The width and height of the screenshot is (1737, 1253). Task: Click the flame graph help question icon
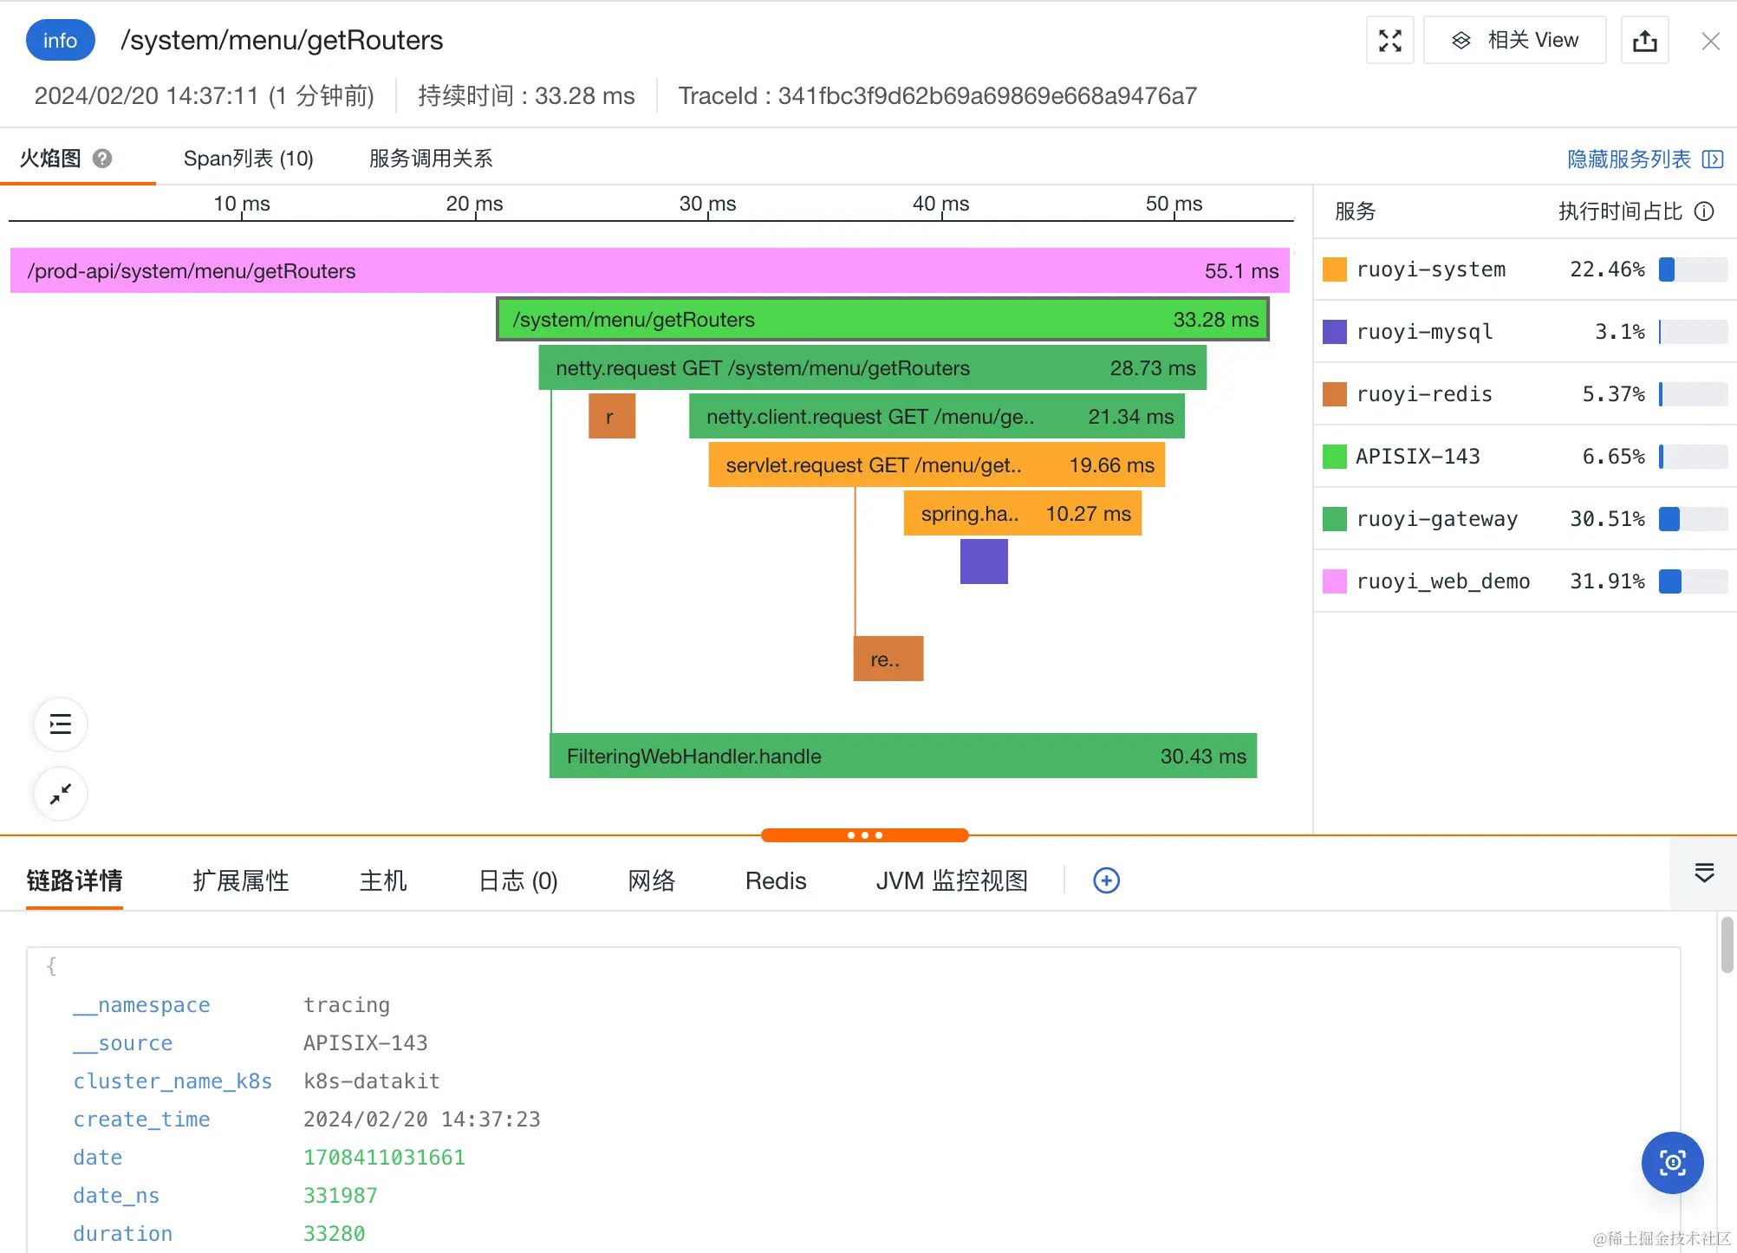[x=102, y=159]
